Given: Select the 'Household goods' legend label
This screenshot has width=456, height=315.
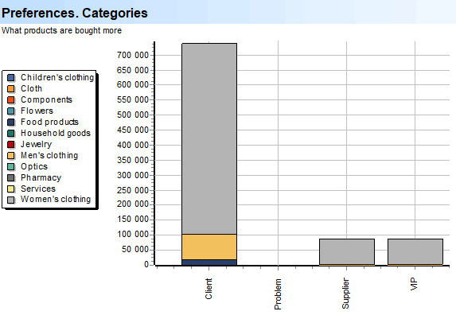Looking at the screenshot, I should point(56,133).
